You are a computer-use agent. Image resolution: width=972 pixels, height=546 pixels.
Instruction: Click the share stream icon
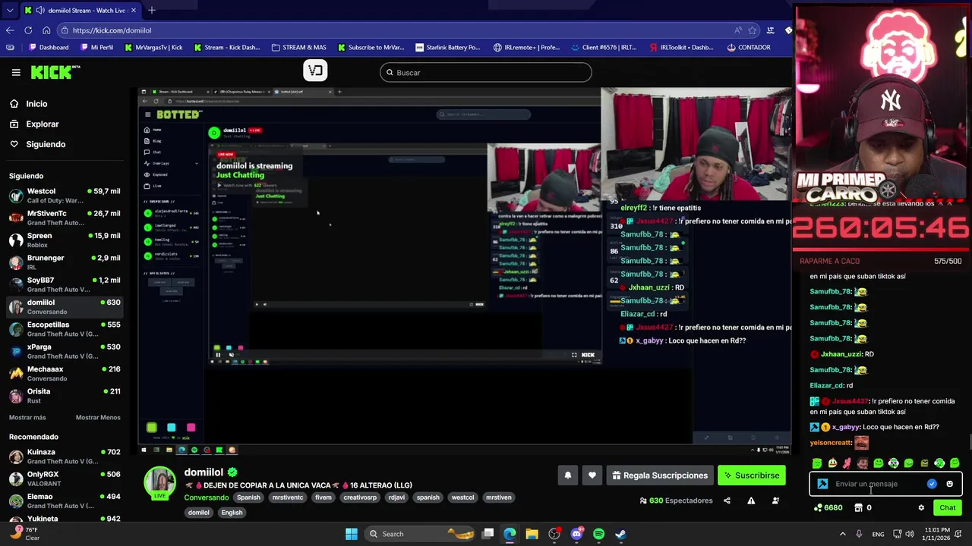[x=727, y=500]
